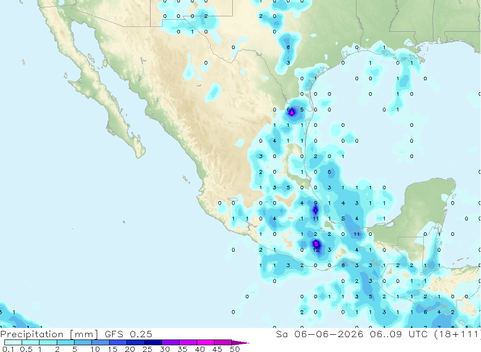Viewport: 481px width, 352px height.
Task: Click the '9' precipitation value on map
Action: [x=316, y=203]
